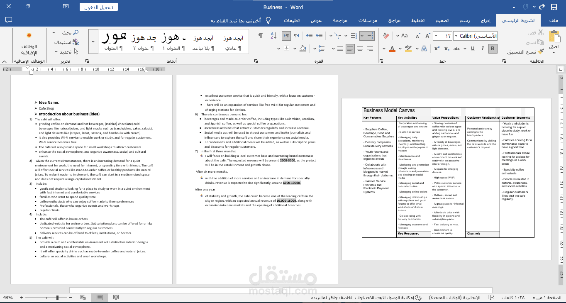
Task: Apply the No Spacing (بلا تباعد) style
Action: pos(203,42)
